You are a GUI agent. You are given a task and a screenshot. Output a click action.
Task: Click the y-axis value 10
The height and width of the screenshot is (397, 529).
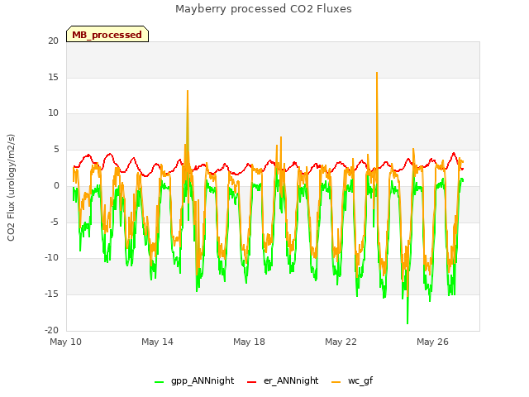pyautogui.click(x=53, y=113)
